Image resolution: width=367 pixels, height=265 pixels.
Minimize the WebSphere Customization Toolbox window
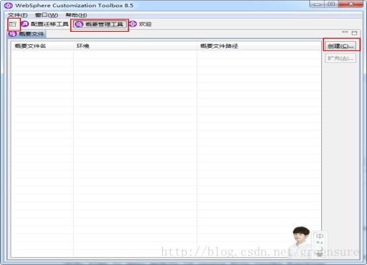(x=317, y=4)
